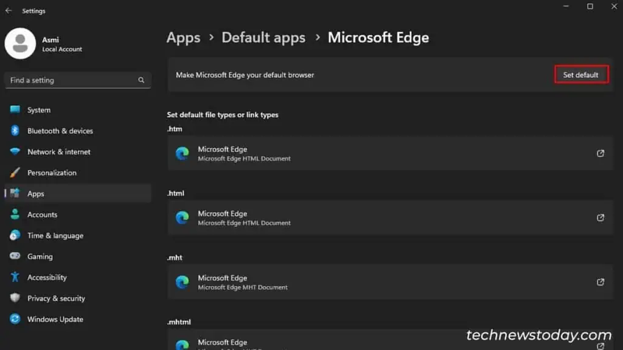Open Bluetooth & devices settings
Image resolution: width=623 pixels, height=350 pixels.
pyautogui.click(x=60, y=131)
